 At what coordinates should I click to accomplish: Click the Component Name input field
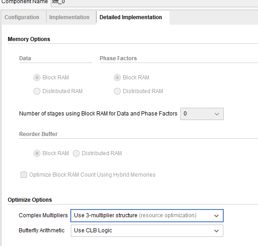[154, 3]
